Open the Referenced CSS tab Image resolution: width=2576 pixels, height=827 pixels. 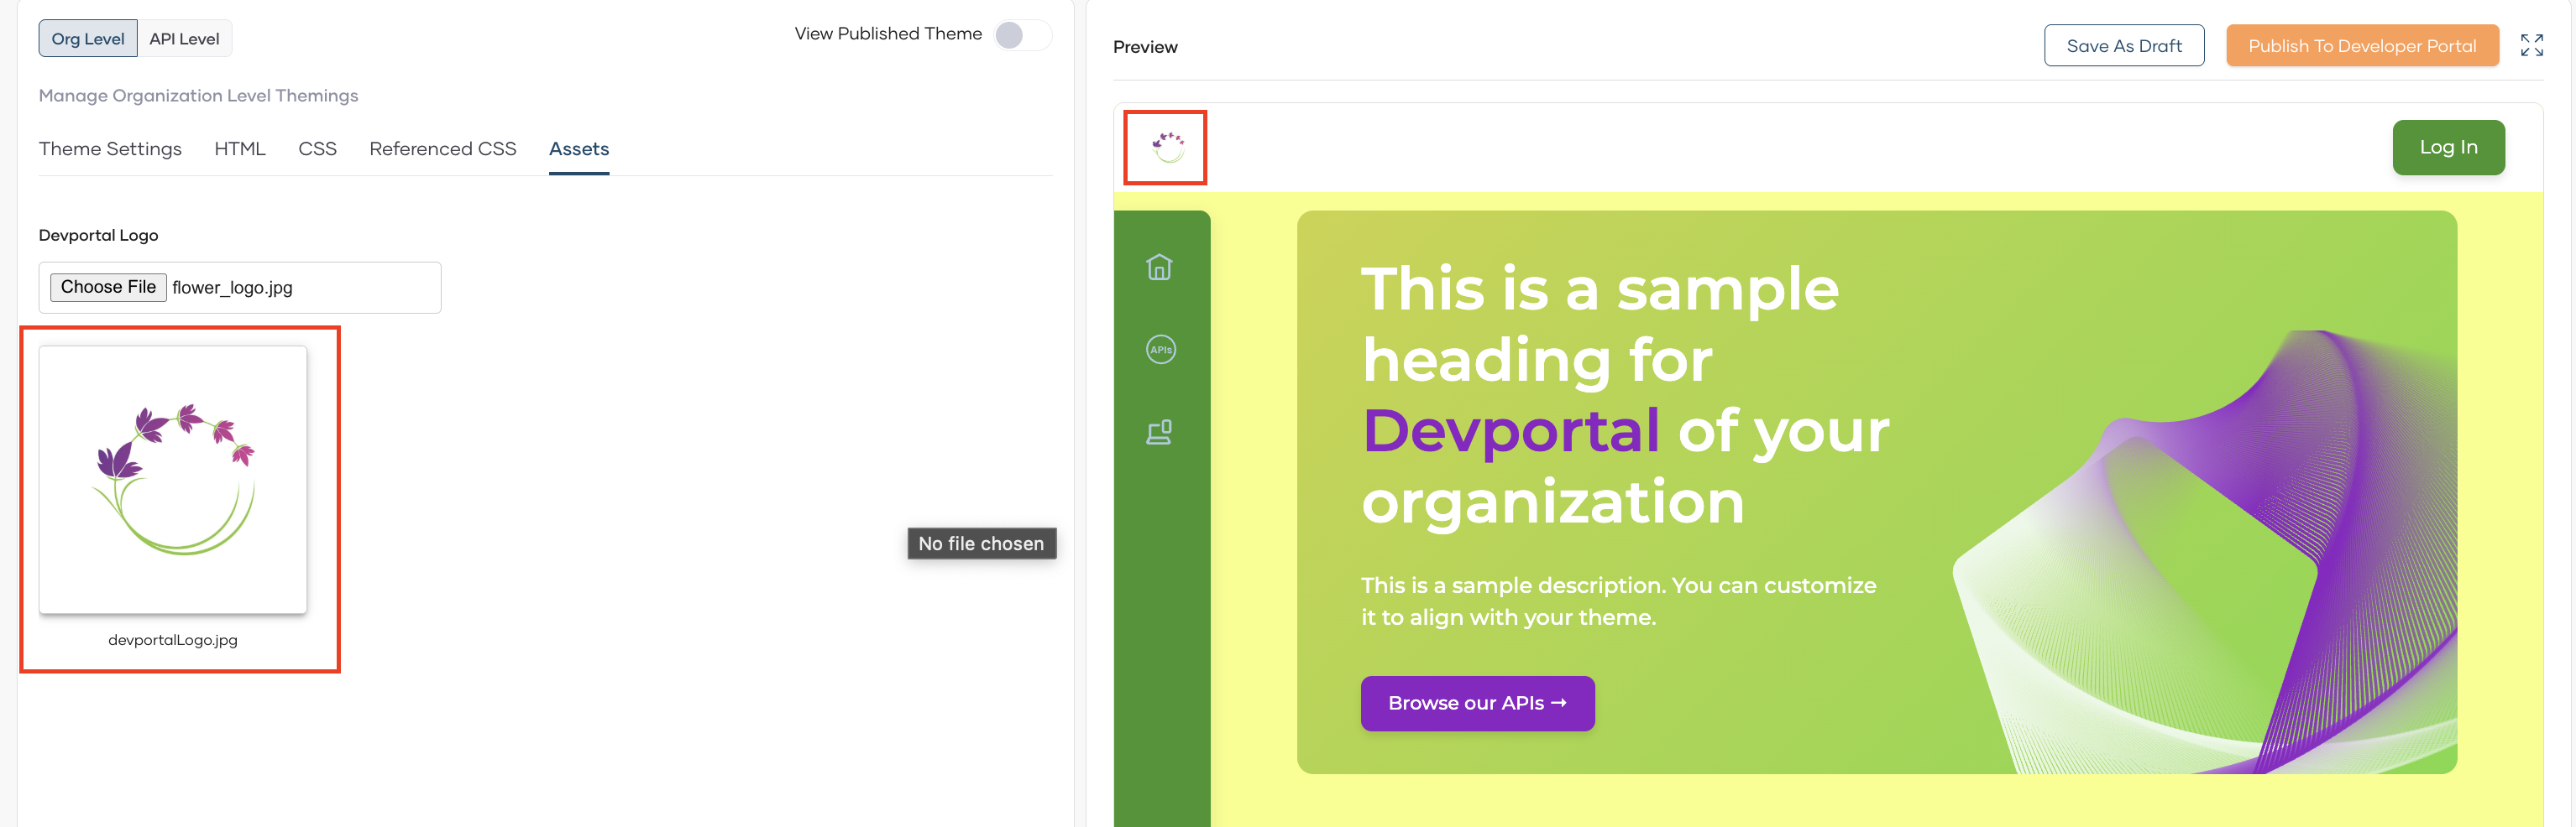point(442,148)
